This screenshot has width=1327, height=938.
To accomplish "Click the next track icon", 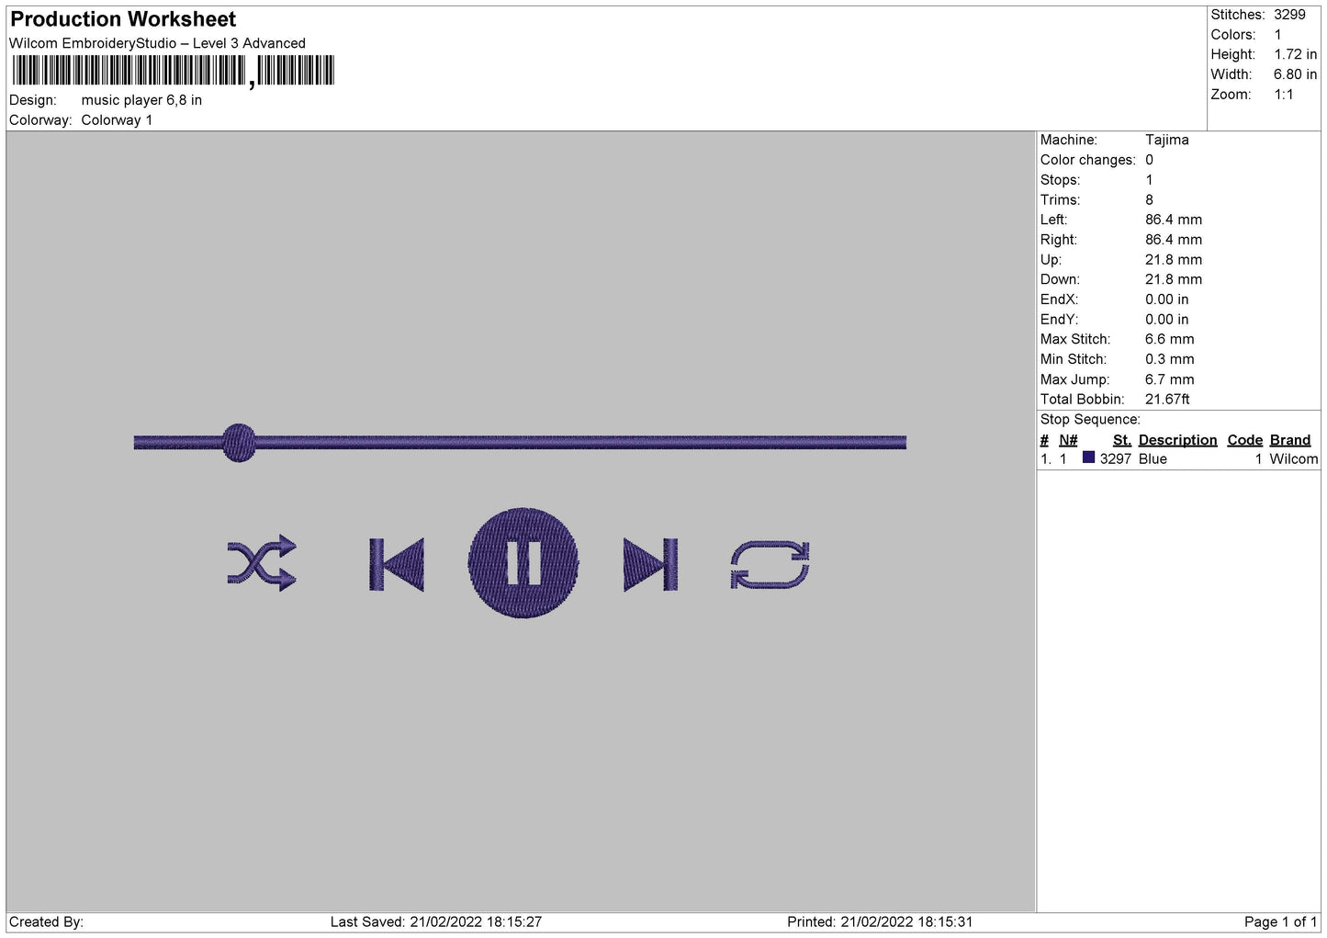I will coord(650,564).
